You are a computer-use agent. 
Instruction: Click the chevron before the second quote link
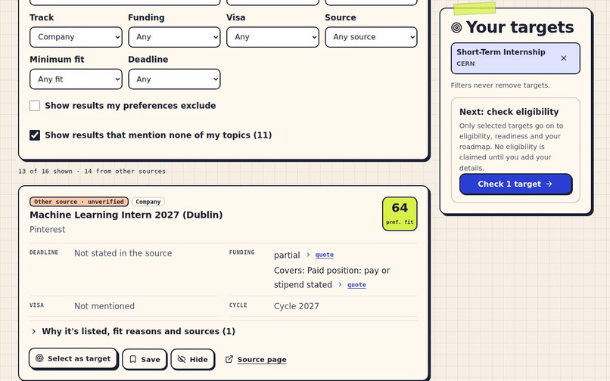pos(340,284)
